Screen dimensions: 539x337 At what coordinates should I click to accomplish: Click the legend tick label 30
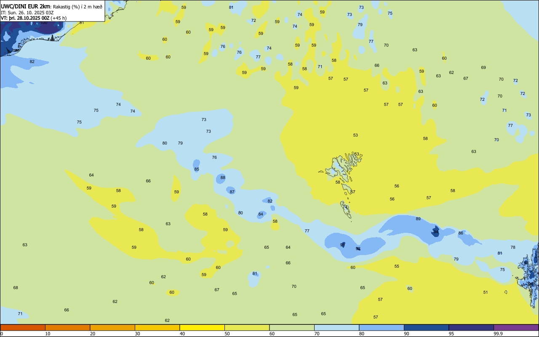(138, 334)
